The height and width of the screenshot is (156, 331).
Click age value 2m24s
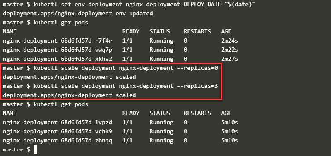(230, 40)
